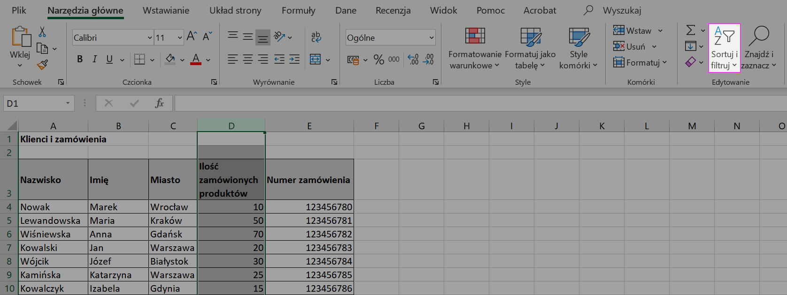Click the Borders icon
The height and width of the screenshot is (295, 787).
(139, 59)
